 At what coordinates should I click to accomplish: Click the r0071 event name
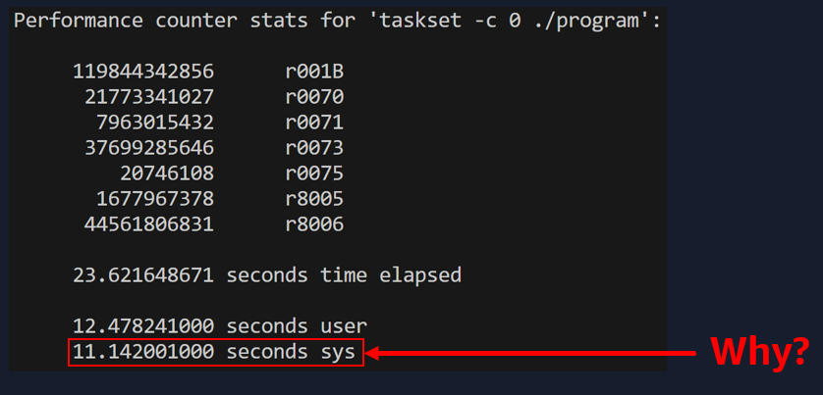click(314, 123)
